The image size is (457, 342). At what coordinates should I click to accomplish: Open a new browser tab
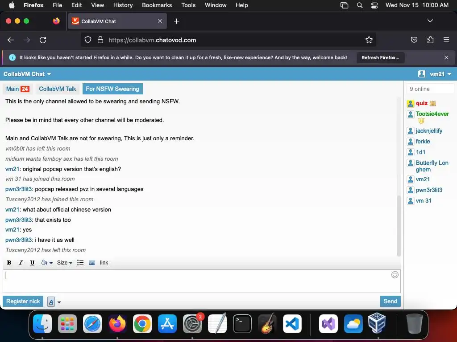[x=176, y=21]
